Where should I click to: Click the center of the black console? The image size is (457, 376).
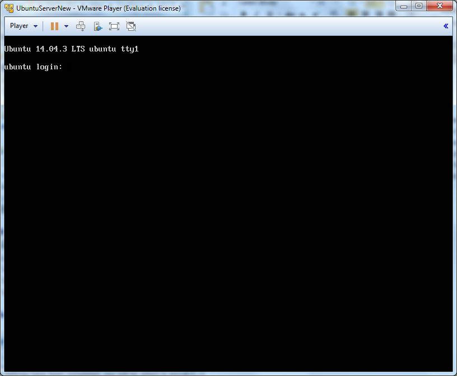tap(228, 203)
